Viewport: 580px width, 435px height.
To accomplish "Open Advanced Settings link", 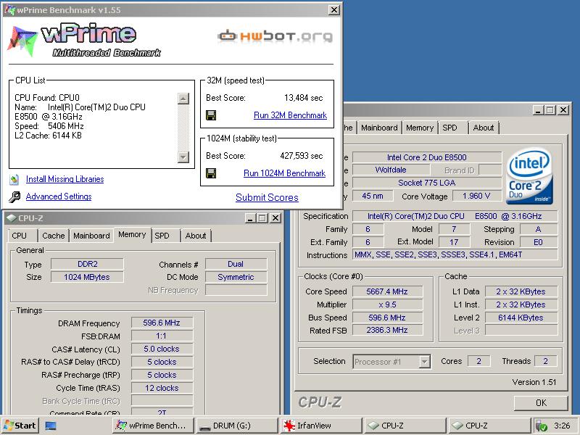I will tap(59, 196).
